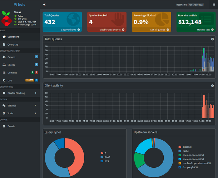Uncheck the cache entry in Upstream servers legend
This screenshot has width=218, height=178.
pos(179,151)
